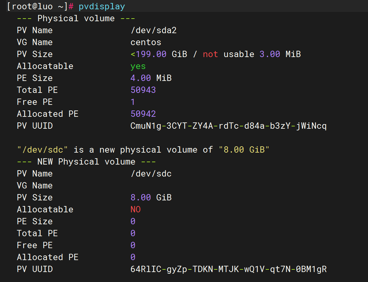Screen dimensions: 368x282
Task: Click the centos VG Name value
Action: [146, 42]
